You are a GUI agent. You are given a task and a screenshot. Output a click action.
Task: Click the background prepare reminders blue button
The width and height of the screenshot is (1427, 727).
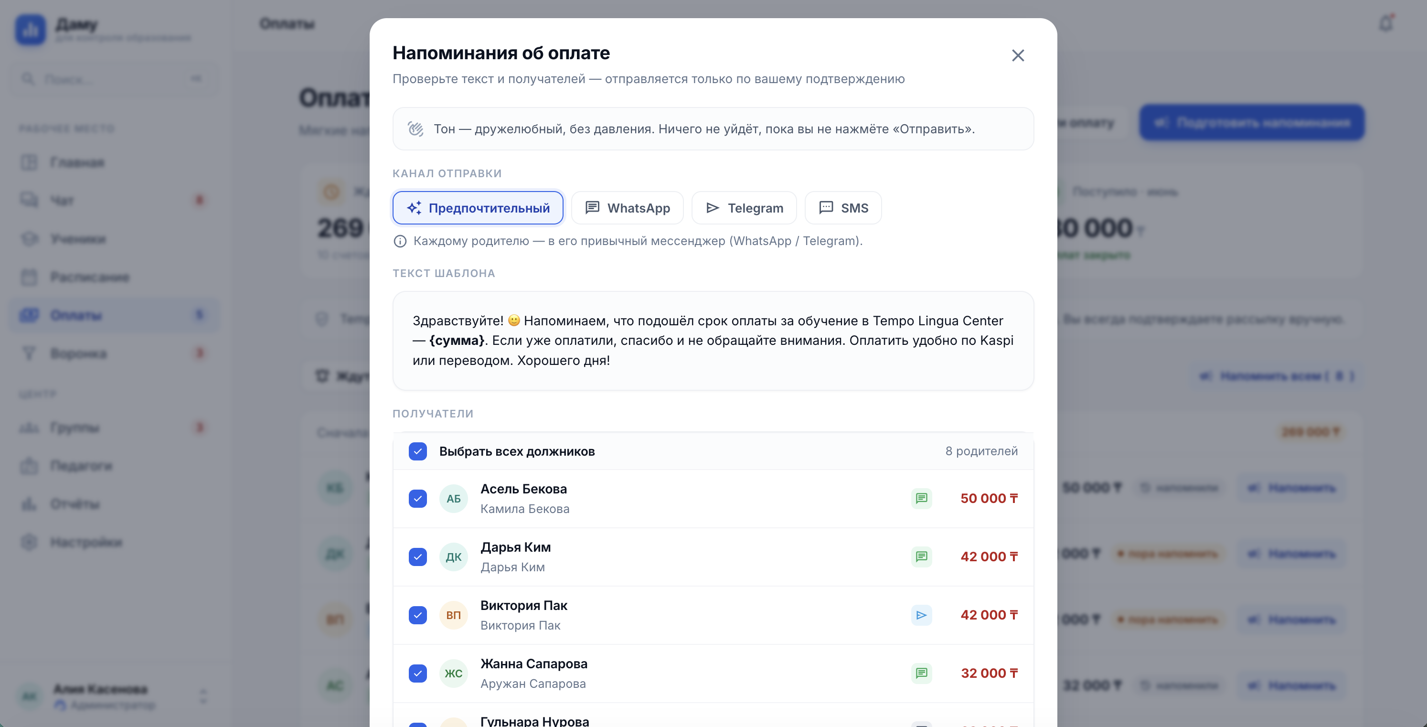(1251, 122)
